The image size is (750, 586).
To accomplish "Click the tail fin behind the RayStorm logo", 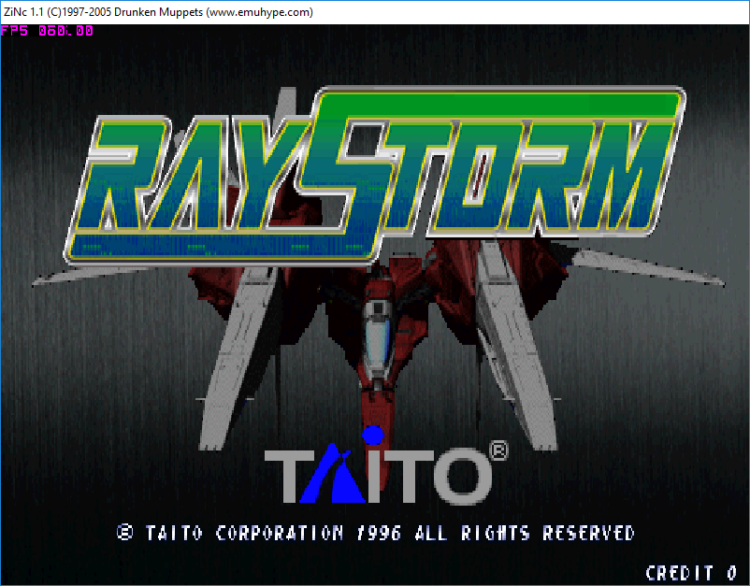I will [x=285, y=98].
